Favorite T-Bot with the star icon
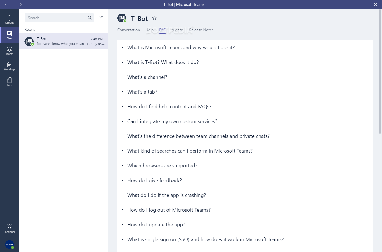 [154, 18]
